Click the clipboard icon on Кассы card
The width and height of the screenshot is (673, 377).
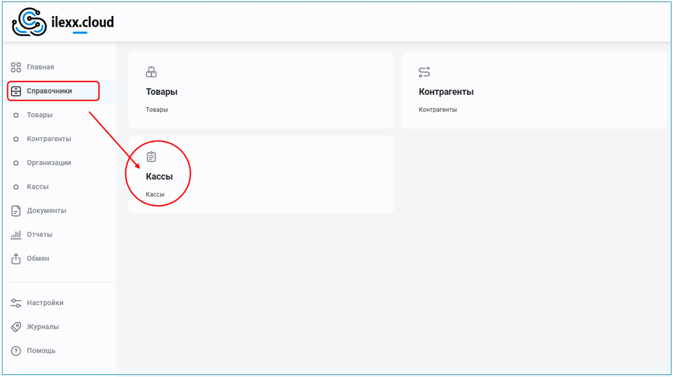pos(151,157)
